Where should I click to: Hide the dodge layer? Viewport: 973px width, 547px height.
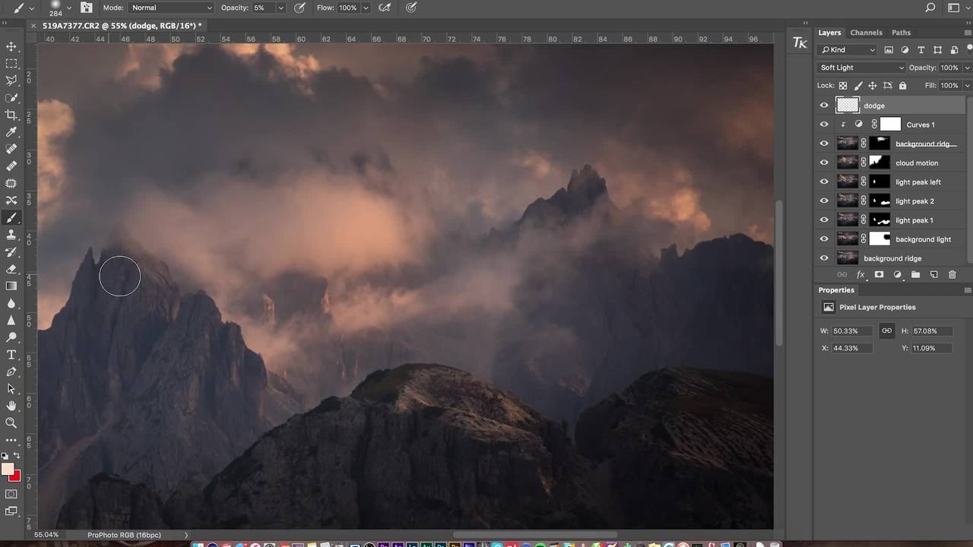pyautogui.click(x=824, y=106)
